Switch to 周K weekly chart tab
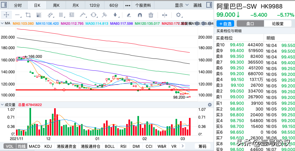The width and height of the screenshot is (295, 151). [56, 5]
